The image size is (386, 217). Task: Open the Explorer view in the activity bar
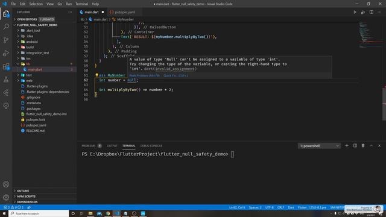pos(6,13)
